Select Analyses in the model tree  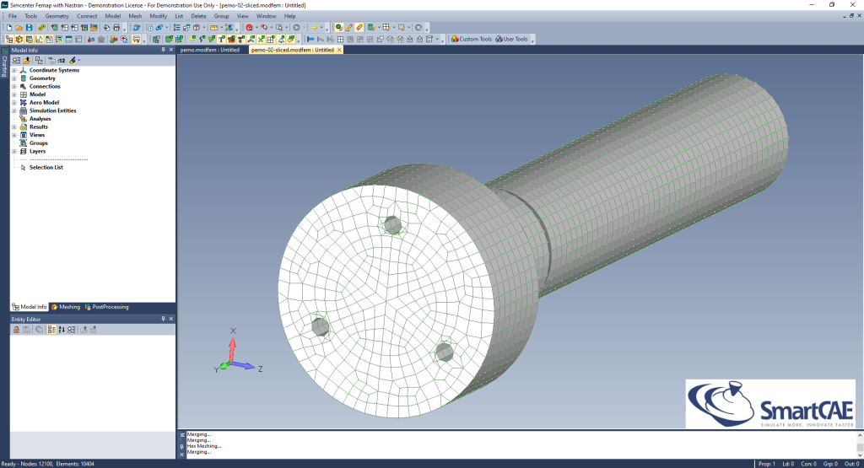[40, 119]
